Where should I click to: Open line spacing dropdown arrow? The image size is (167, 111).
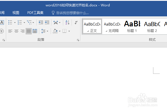(47, 31)
